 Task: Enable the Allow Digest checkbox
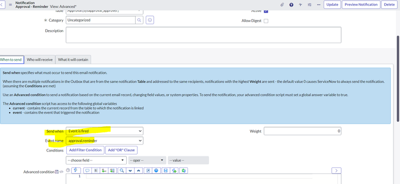pos(266,21)
